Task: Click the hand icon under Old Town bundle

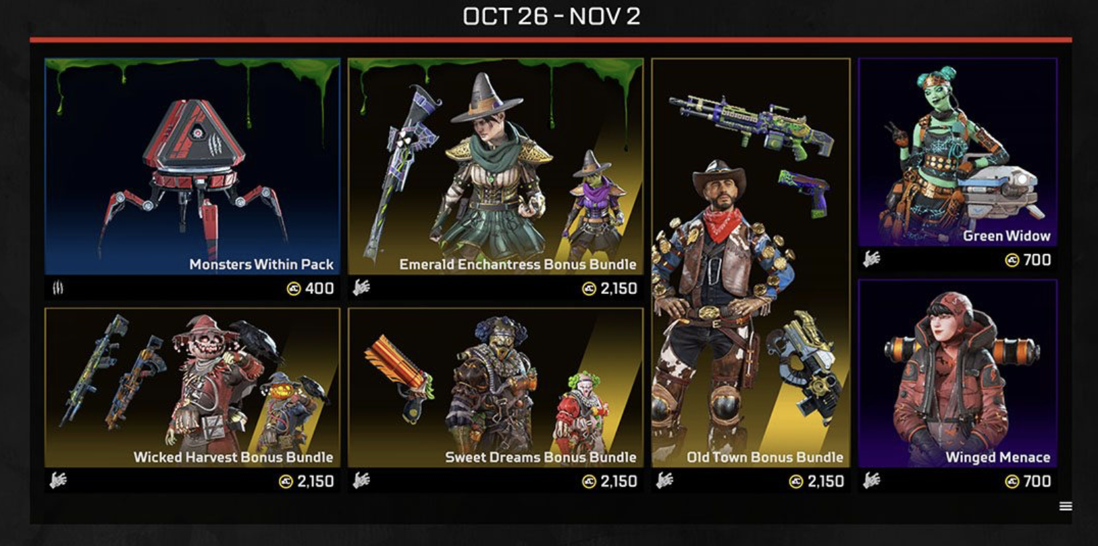Action: [665, 480]
